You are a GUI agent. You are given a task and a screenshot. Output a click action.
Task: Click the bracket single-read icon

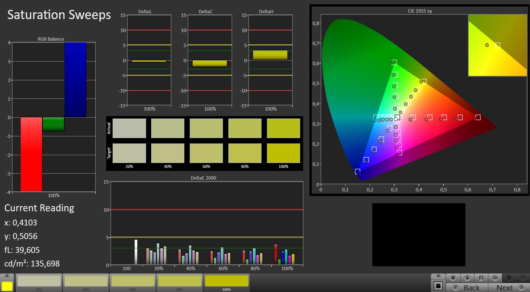481,278
